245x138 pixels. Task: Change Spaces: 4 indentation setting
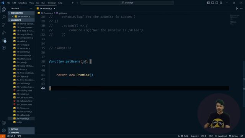194,136
